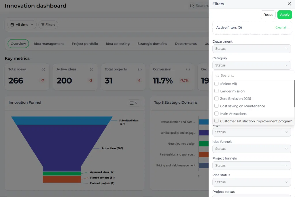Click the info icon on Total ideas card
295x197 pixels.
[x=43, y=69]
